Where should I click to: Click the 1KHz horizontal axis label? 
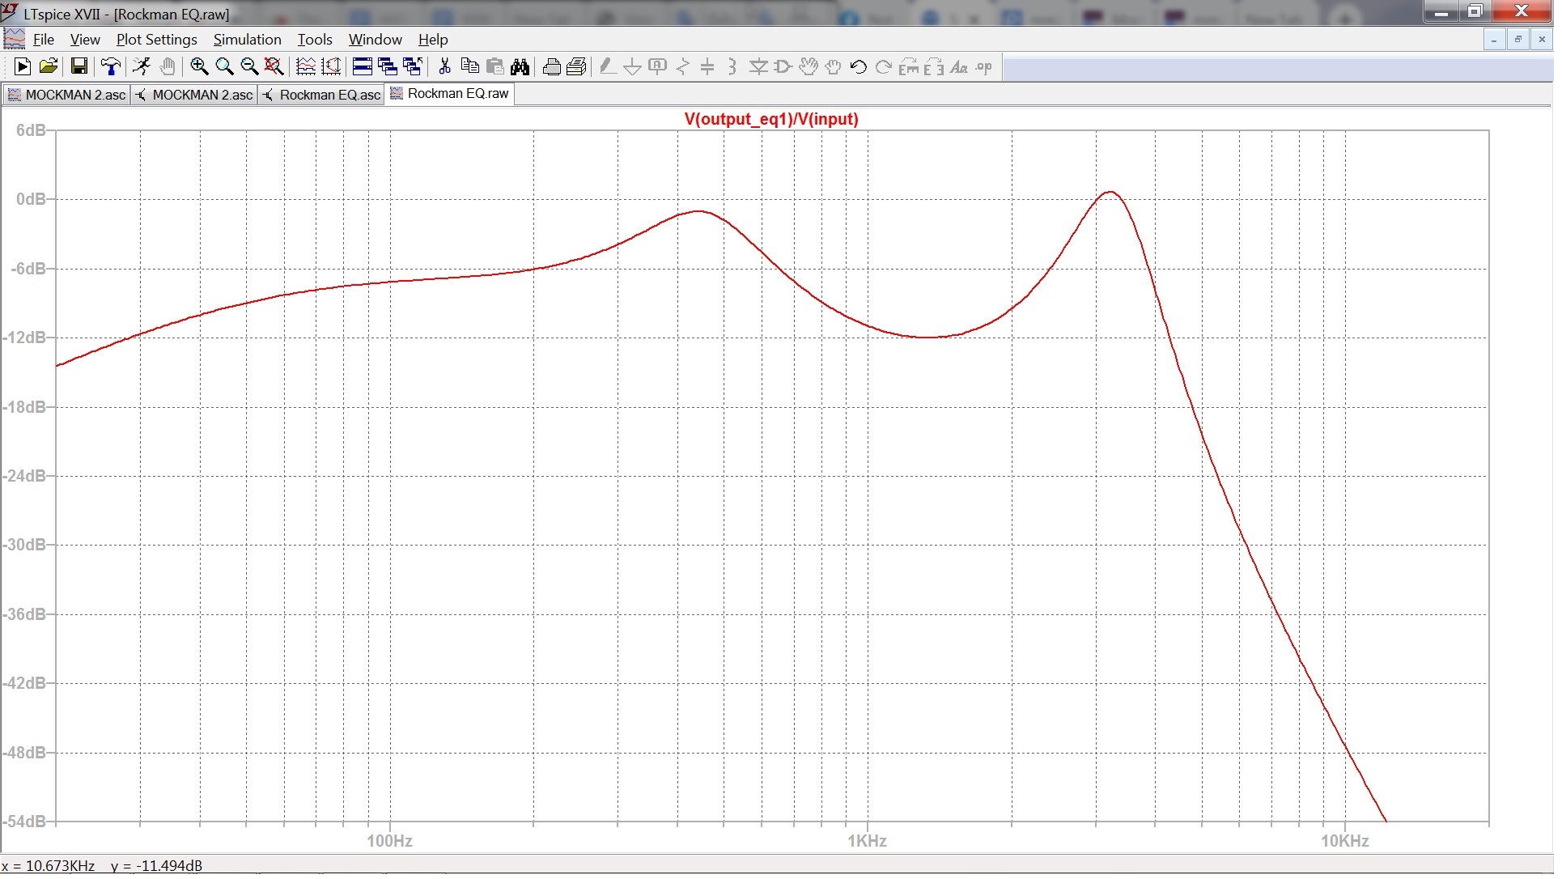coord(867,841)
